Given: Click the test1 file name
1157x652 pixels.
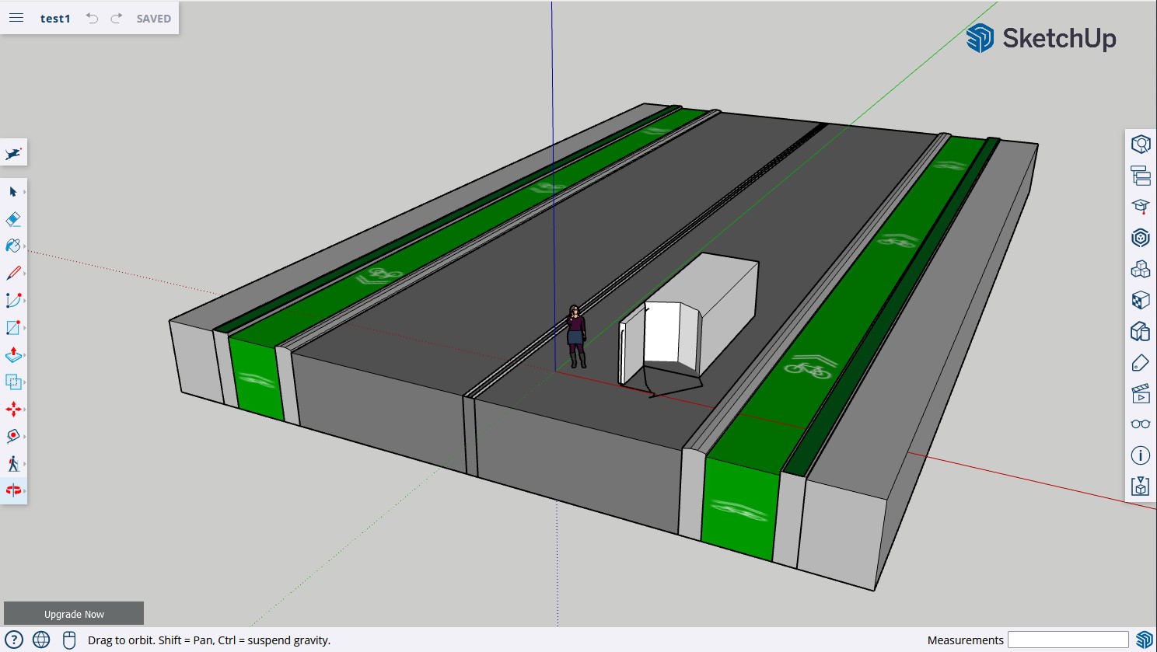Looking at the screenshot, I should click(55, 19).
